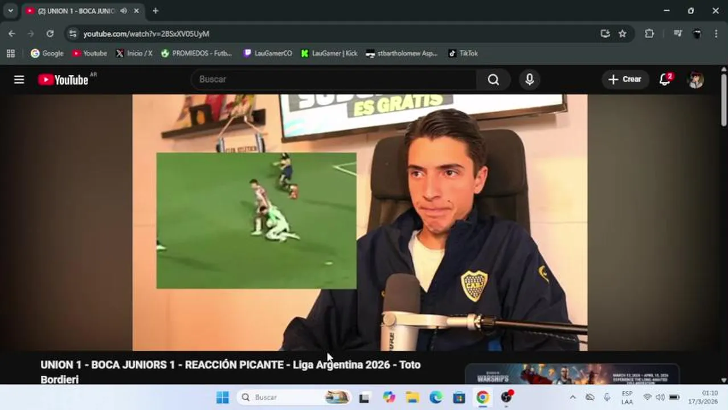This screenshot has width=728, height=410.
Task: Bookmark this tab with the star icon
Action: pyautogui.click(x=623, y=34)
